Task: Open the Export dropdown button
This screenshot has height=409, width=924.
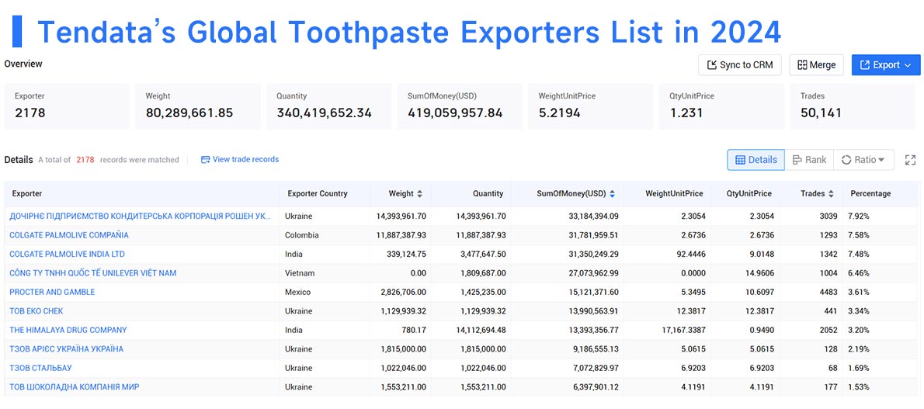Action: (886, 65)
